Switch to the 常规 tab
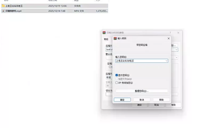 pyautogui.click(x=106, y=39)
